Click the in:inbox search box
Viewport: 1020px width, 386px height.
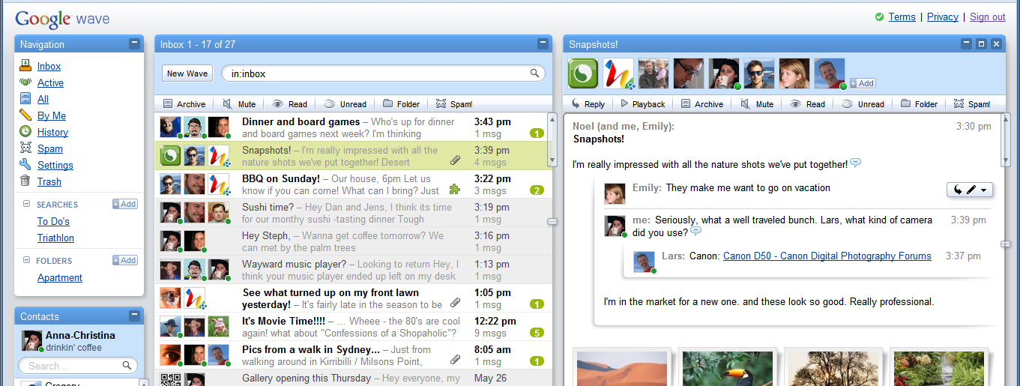(382, 73)
